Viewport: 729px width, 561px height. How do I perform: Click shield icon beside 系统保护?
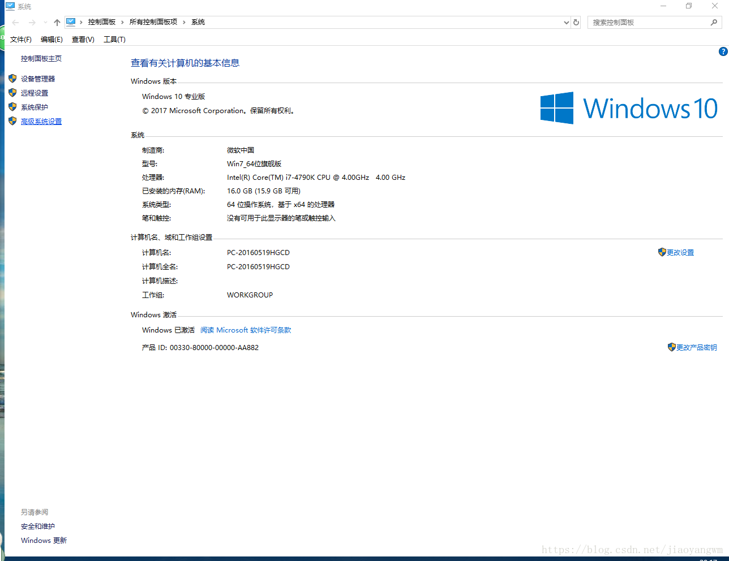[12, 107]
